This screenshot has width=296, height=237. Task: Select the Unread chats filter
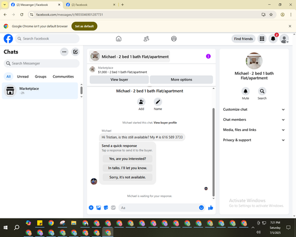tap(22, 76)
